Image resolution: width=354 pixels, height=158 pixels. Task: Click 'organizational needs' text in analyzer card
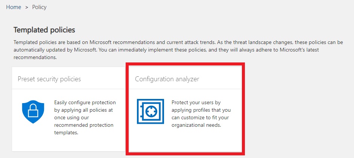(x=196, y=125)
